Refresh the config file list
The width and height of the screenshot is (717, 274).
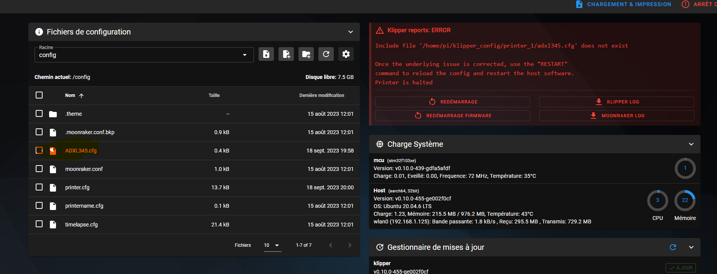[326, 54]
